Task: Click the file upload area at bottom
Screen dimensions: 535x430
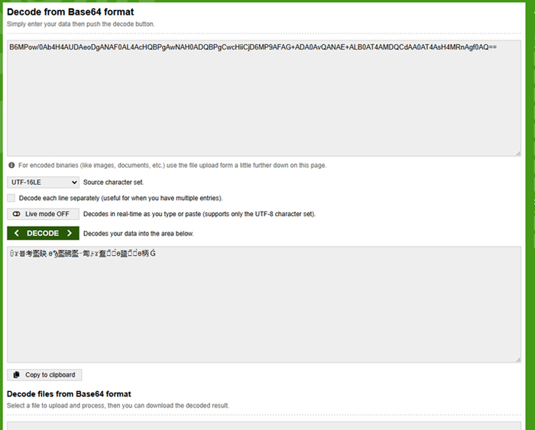Action: click(264, 425)
